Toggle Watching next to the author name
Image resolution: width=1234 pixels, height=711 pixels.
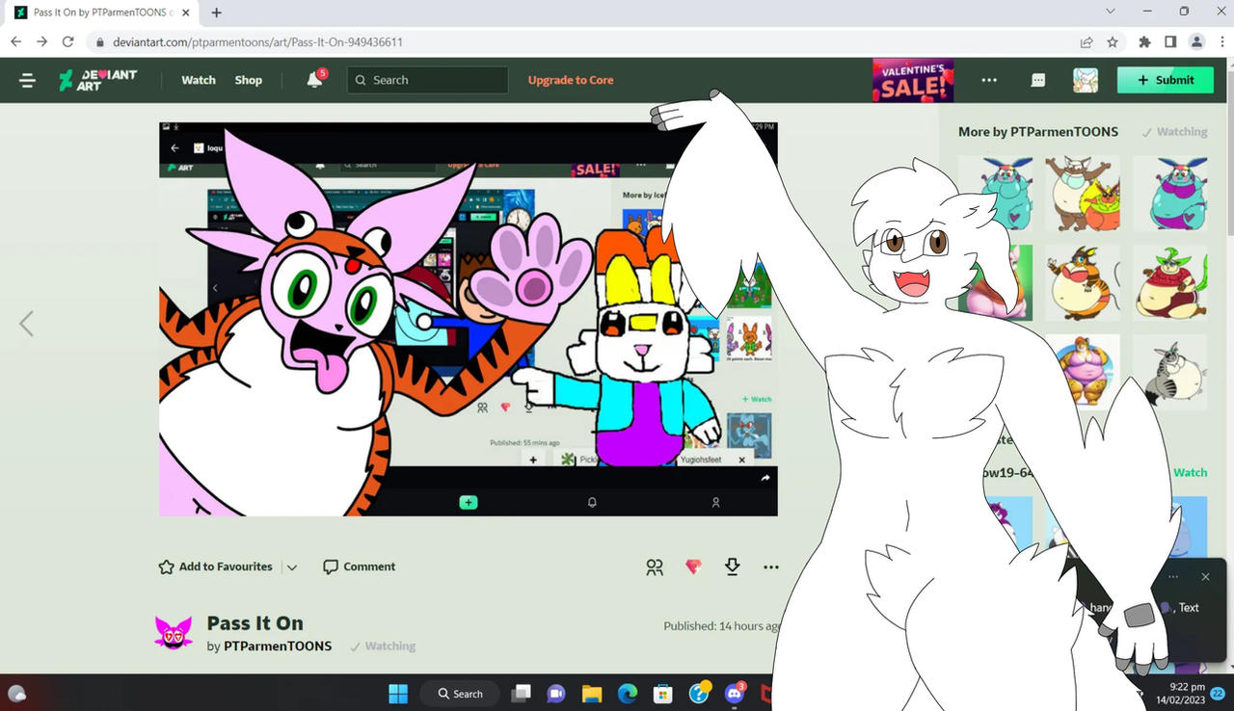tap(383, 646)
